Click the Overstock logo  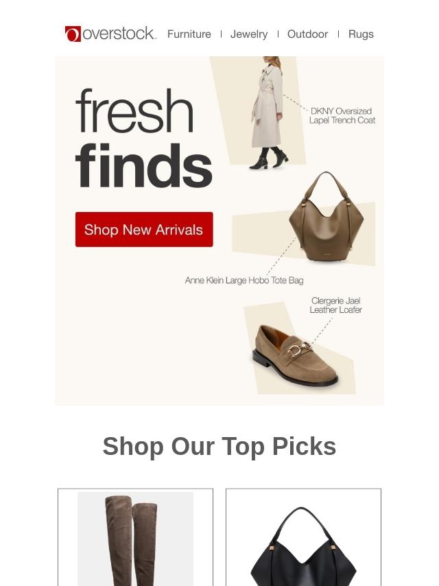pos(110,34)
